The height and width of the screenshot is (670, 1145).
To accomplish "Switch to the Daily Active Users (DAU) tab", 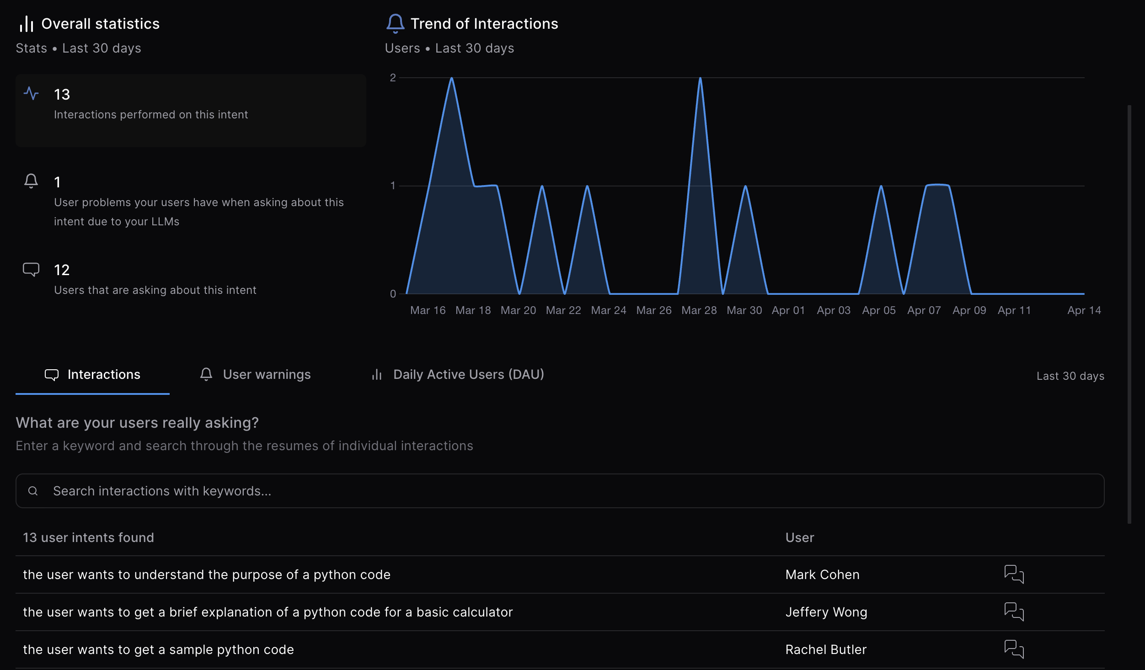I will pyautogui.click(x=457, y=375).
